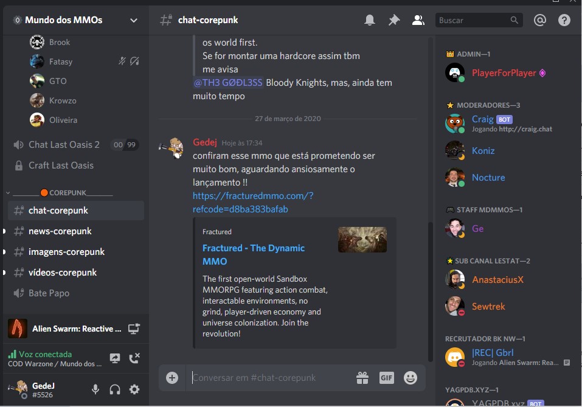Open Nocture member profile
The image size is (582, 407).
click(508, 178)
